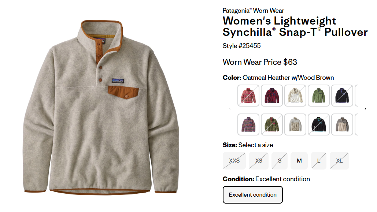Choose the dark red plaid color swatch
377x212 pixels.
[x=272, y=96]
